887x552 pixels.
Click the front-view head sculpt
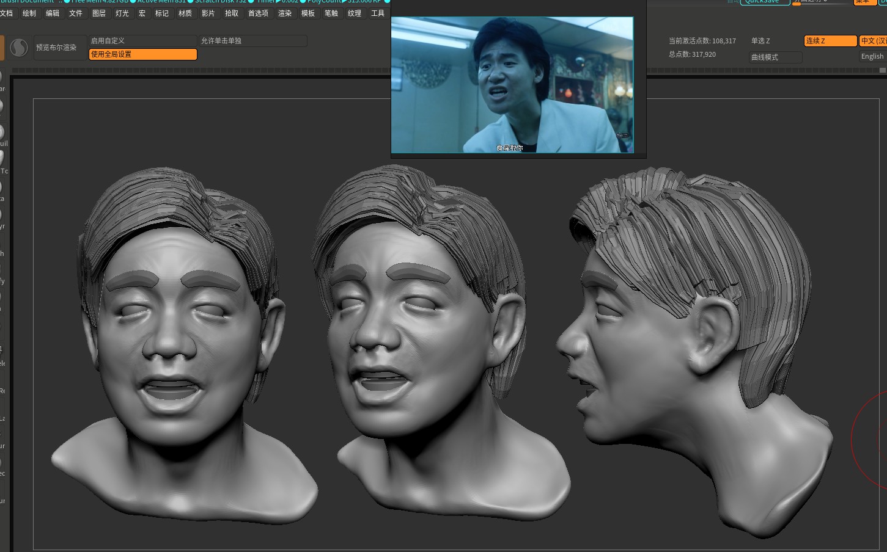coord(185,346)
